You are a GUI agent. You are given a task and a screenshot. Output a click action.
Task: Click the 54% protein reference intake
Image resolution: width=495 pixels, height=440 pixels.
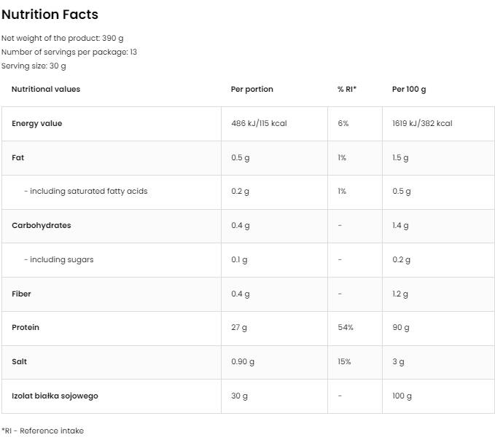pyautogui.click(x=346, y=327)
